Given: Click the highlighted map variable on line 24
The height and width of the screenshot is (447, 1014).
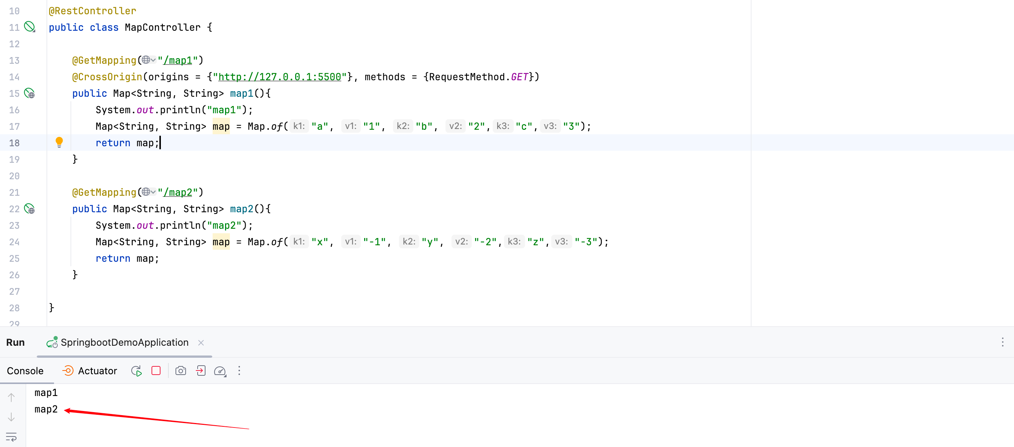Looking at the screenshot, I should pos(221,242).
